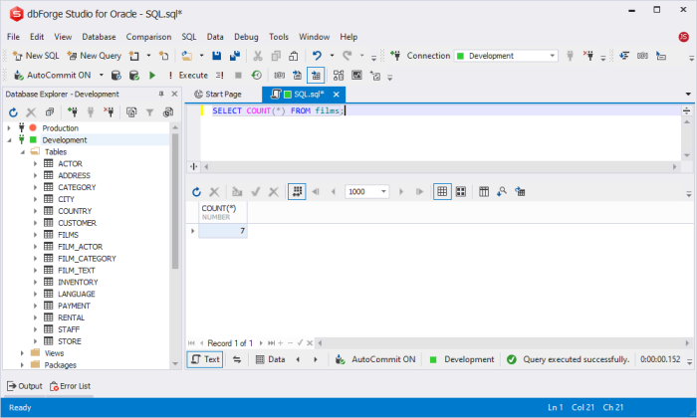Expand the FILMS table node
Screen dimensions: 697x418
tap(35, 235)
